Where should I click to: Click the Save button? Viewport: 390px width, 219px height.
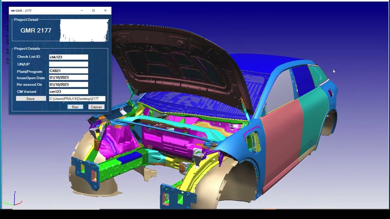coord(31,99)
